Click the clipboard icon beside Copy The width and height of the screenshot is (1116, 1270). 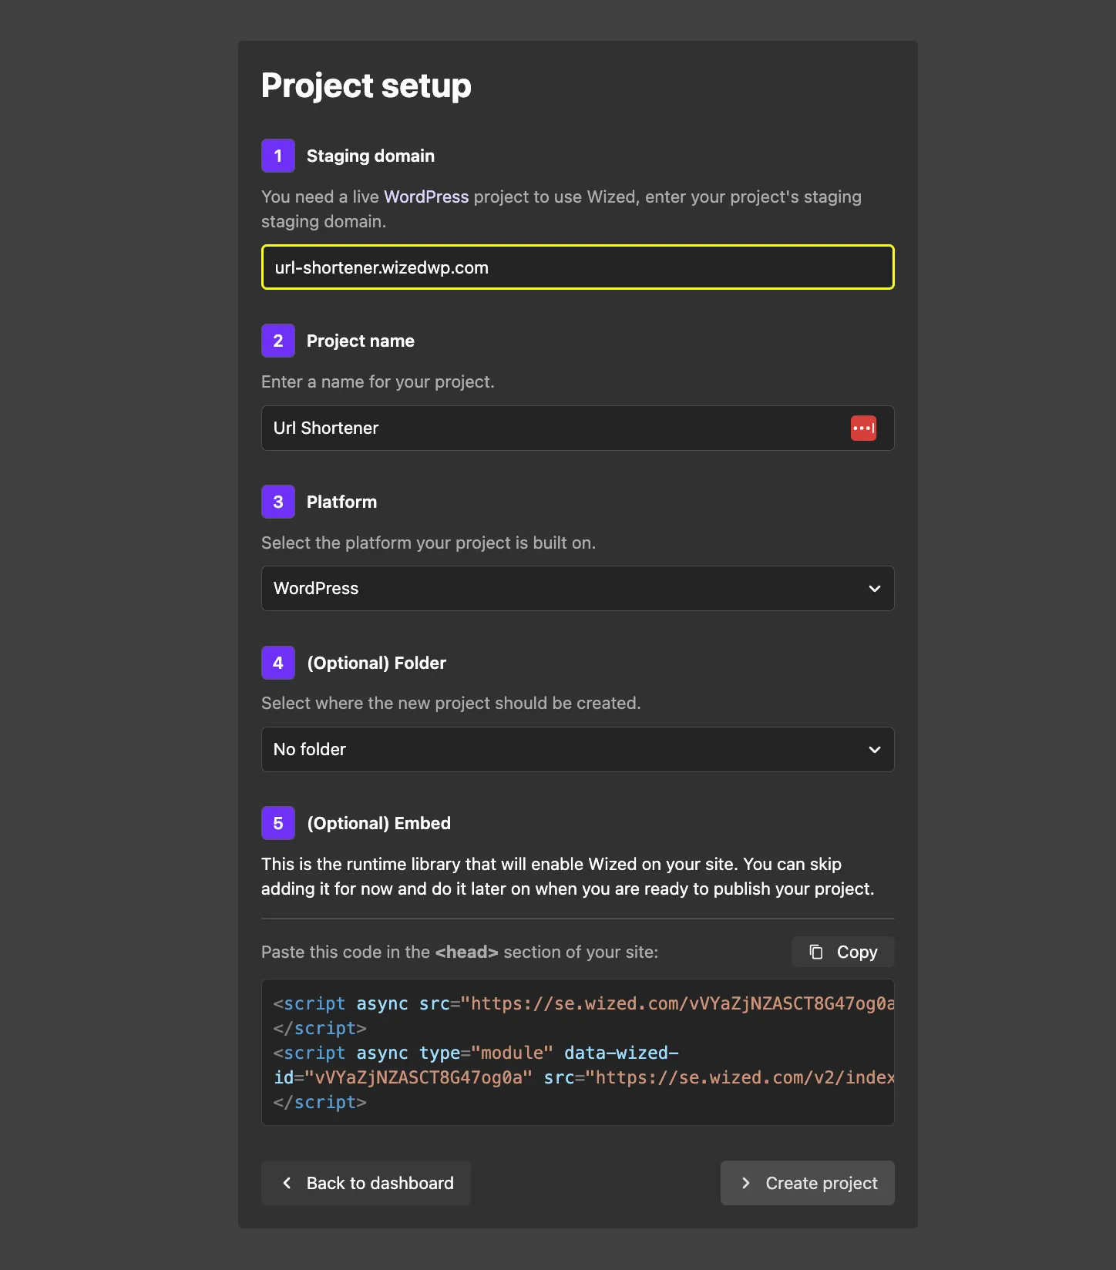tap(815, 953)
